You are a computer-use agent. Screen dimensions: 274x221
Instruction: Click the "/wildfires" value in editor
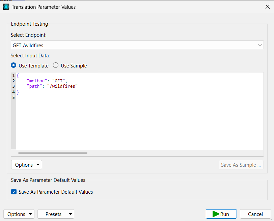[x=62, y=86]
